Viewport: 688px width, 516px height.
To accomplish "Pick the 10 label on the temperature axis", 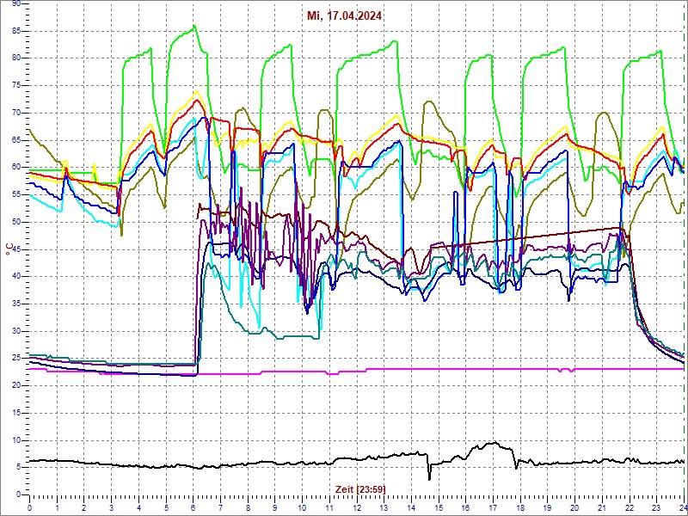I will [15, 440].
